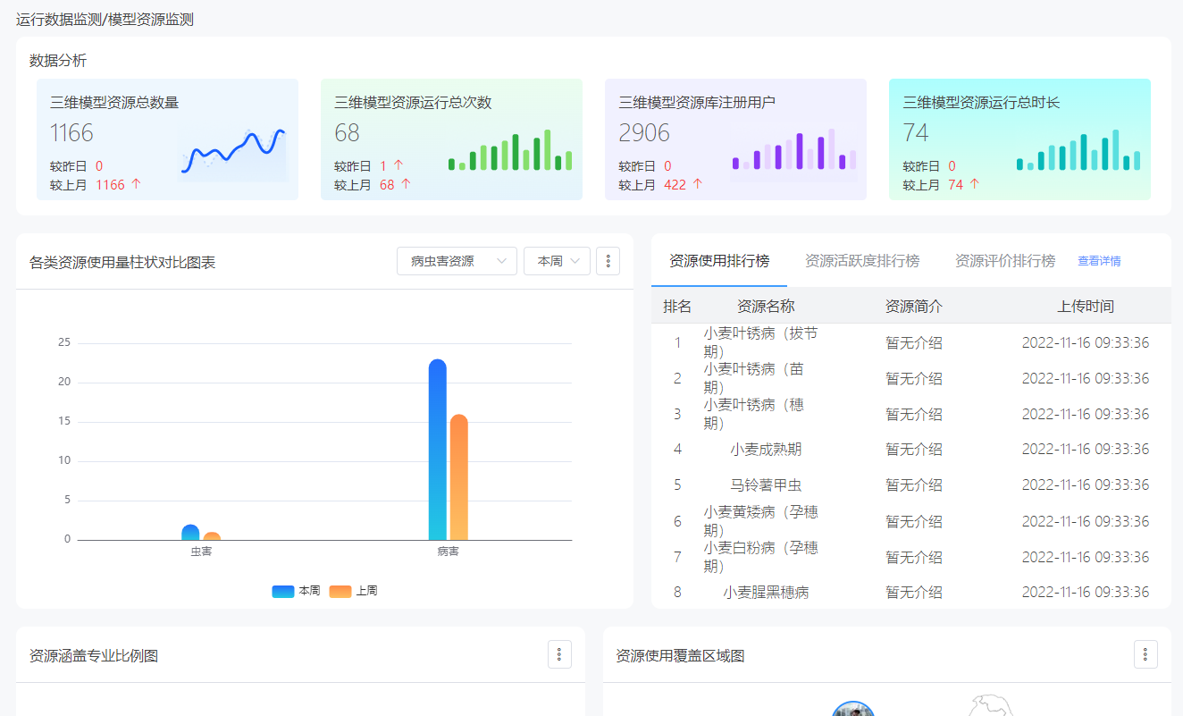1183x716 pixels.
Task: Click the 虫害 axis label
Action: [x=201, y=552]
